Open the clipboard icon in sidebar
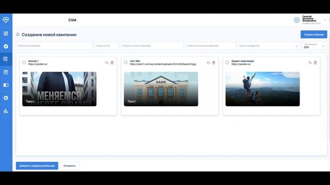Viewport: 330px width, 185px height. point(6,72)
